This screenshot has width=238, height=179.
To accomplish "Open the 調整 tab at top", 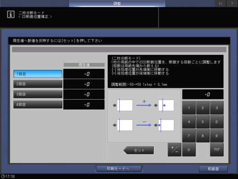I will pyautogui.click(x=117, y=3).
